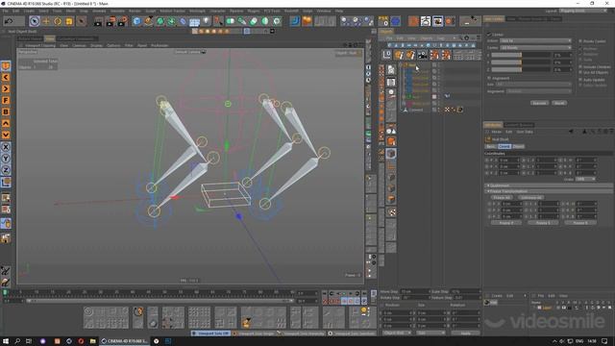Image resolution: width=615 pixels, height=346 pixels.
Task: Collapse the Null object tree
Action: pos(402,65)
